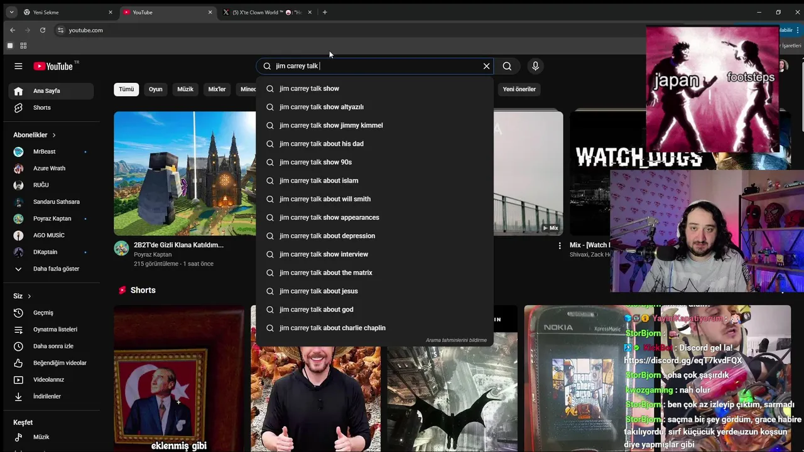Choose suggestion 'jim carrey talk show jimmy kimmel'

point(374,126)
